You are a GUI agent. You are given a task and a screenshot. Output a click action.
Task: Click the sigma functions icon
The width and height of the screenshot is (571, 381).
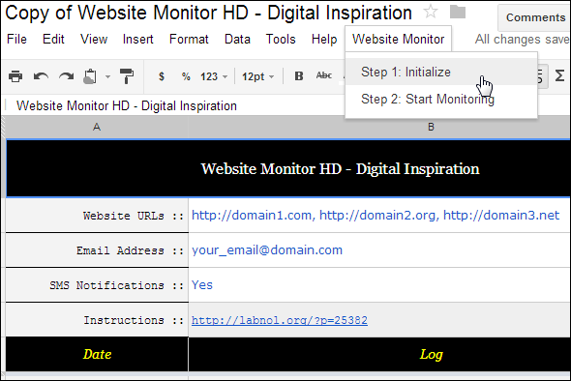(559, 75)
